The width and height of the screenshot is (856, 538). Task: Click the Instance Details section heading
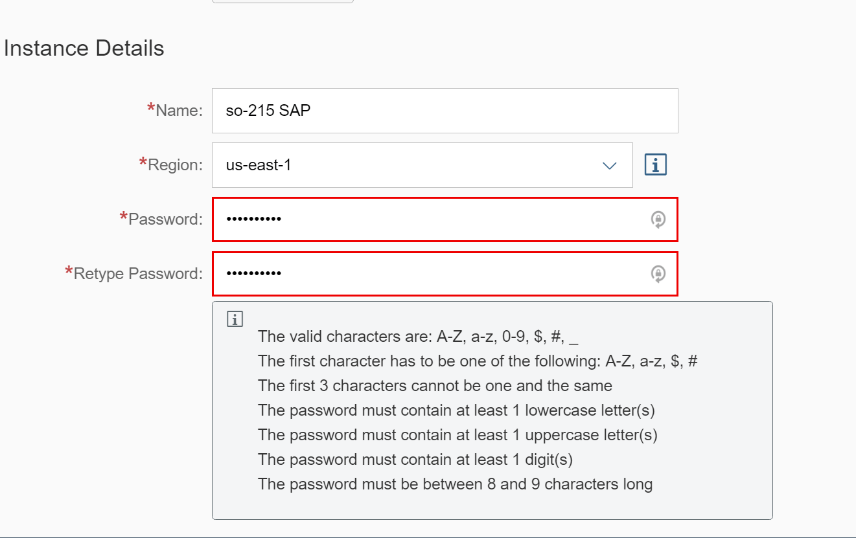pos(84,49)
